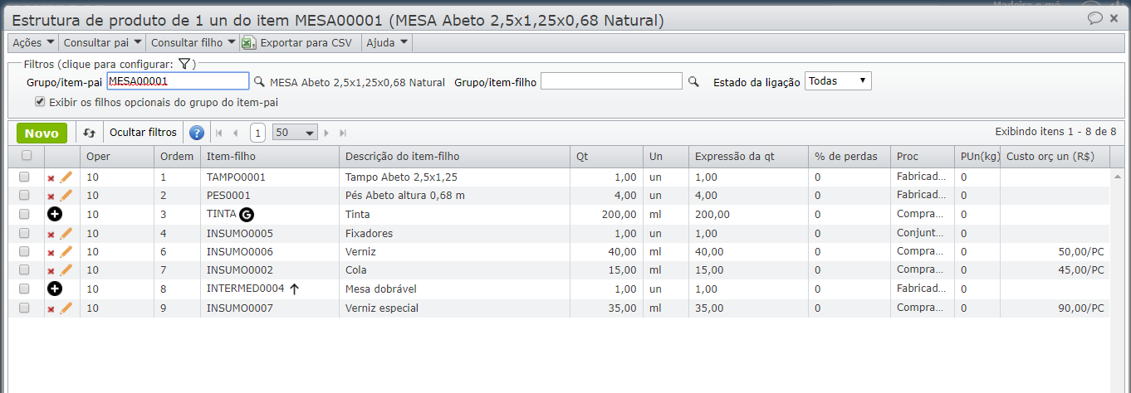Check the TAMPO0001 row checkbox

(24, 177)
